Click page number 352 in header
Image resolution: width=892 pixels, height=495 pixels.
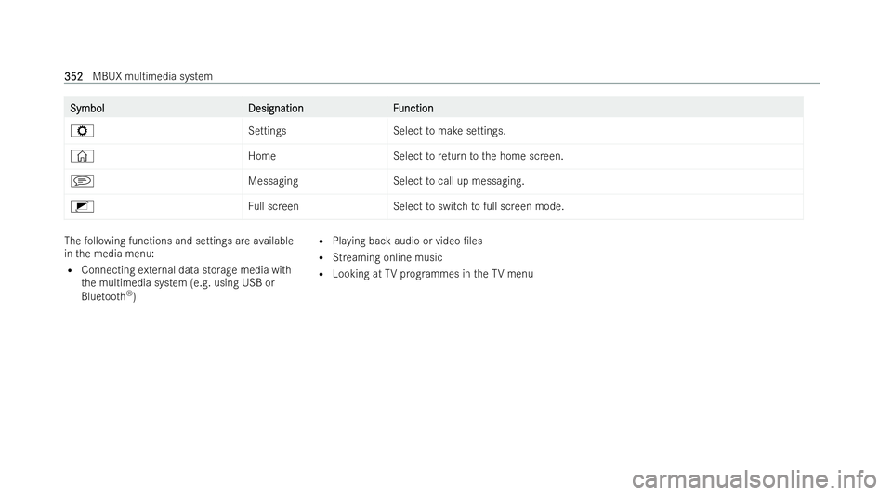(73, 76)
